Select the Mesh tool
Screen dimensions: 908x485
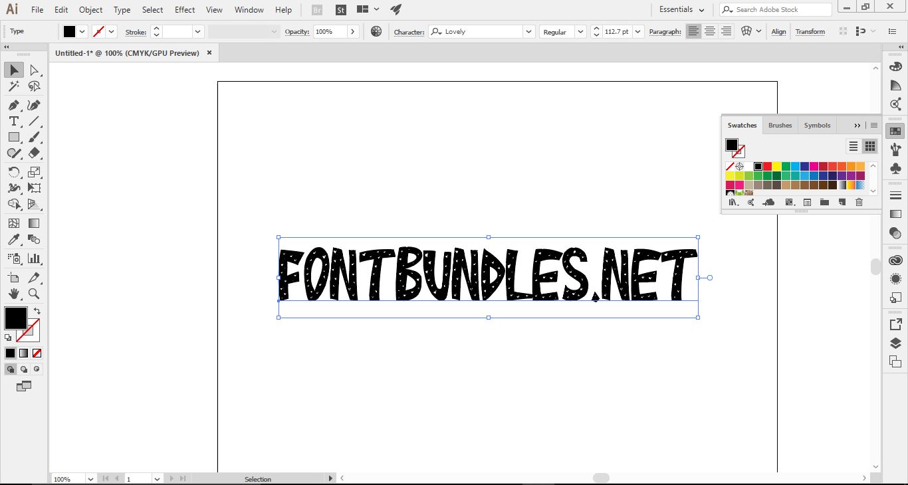coord(13,223)
